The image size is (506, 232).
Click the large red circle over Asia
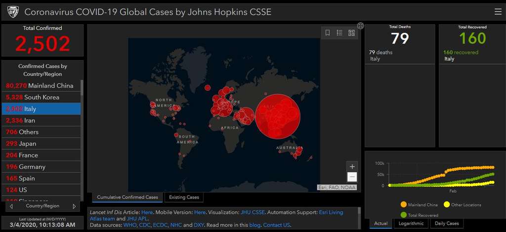tap(278, 116)
